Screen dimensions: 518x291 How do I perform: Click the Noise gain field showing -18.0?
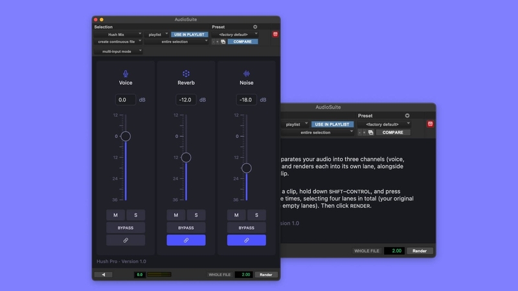247,100
